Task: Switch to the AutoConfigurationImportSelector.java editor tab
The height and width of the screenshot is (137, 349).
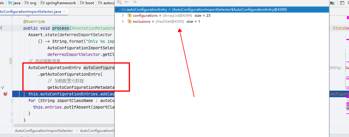Action: 30,12
